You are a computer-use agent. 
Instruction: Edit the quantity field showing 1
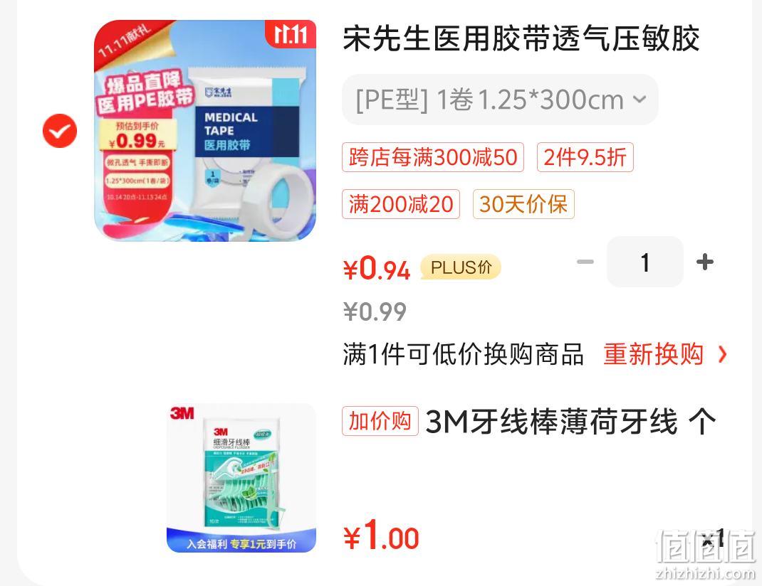[x=645, y=262]
